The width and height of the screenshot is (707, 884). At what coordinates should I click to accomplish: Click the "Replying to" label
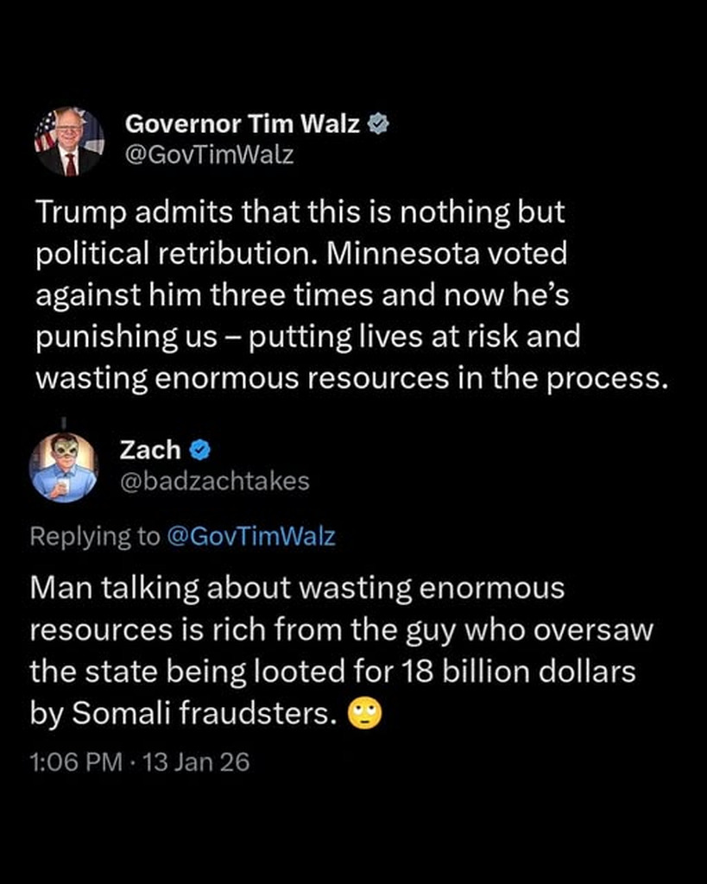(95, 536)
